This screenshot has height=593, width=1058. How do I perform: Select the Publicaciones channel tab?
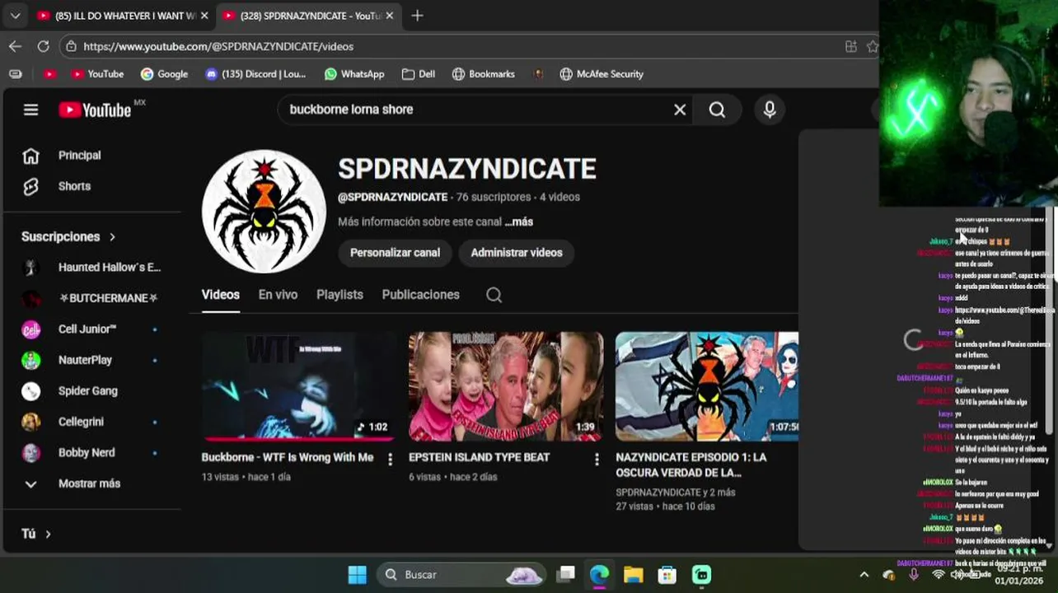pyautogui.click(x=420, y=295)
